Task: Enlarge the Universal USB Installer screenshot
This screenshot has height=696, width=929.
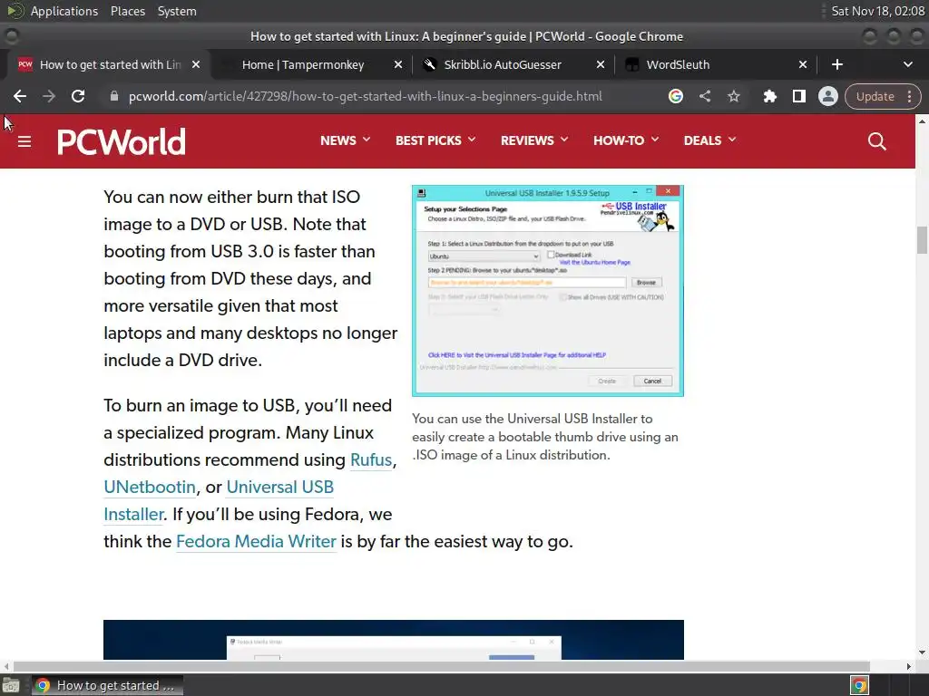Action: pyautogui.click(x=547, y=291)
